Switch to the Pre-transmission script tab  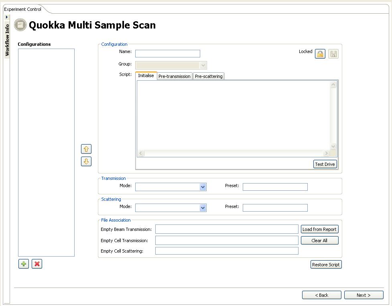tap(174, 76)
